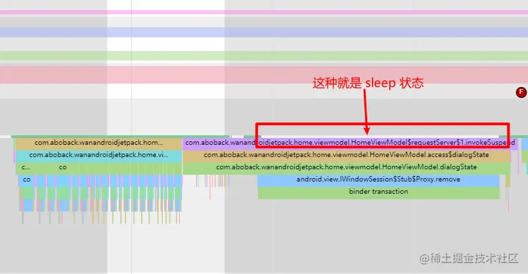Click the wide red track bar

[x=264, y=75]
